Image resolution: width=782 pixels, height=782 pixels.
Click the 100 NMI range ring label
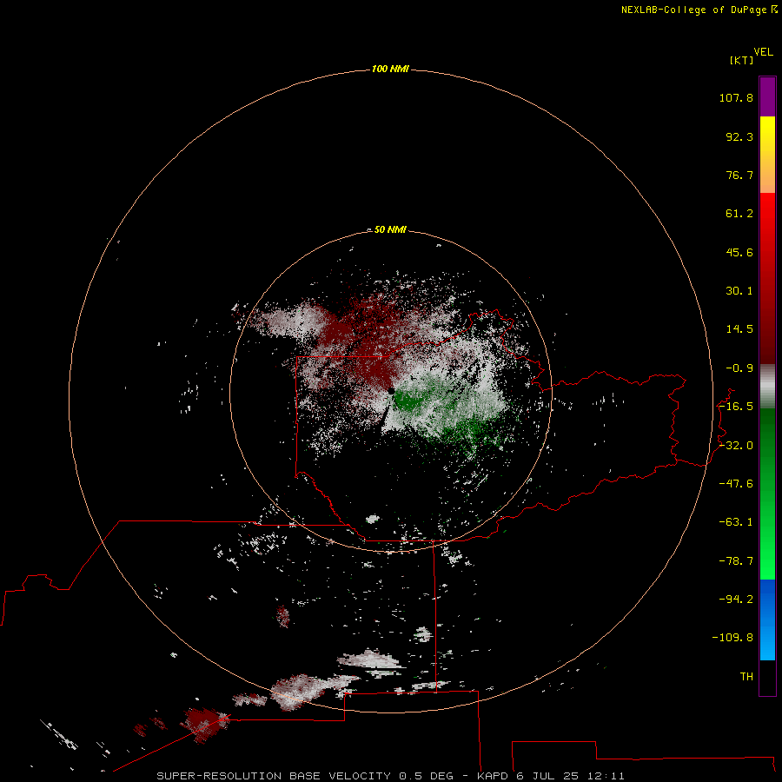click(390, 69)
